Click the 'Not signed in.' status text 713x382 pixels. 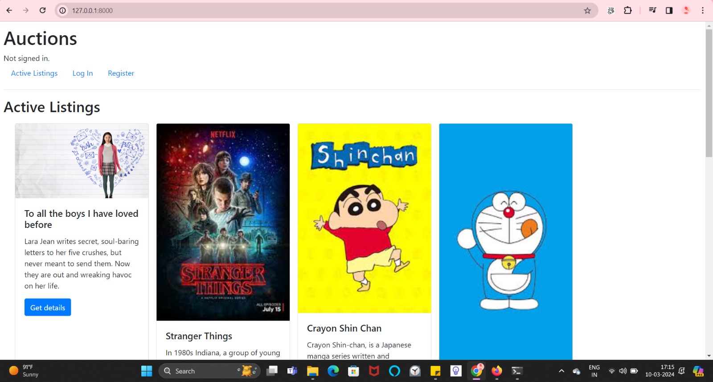(27, 58)
